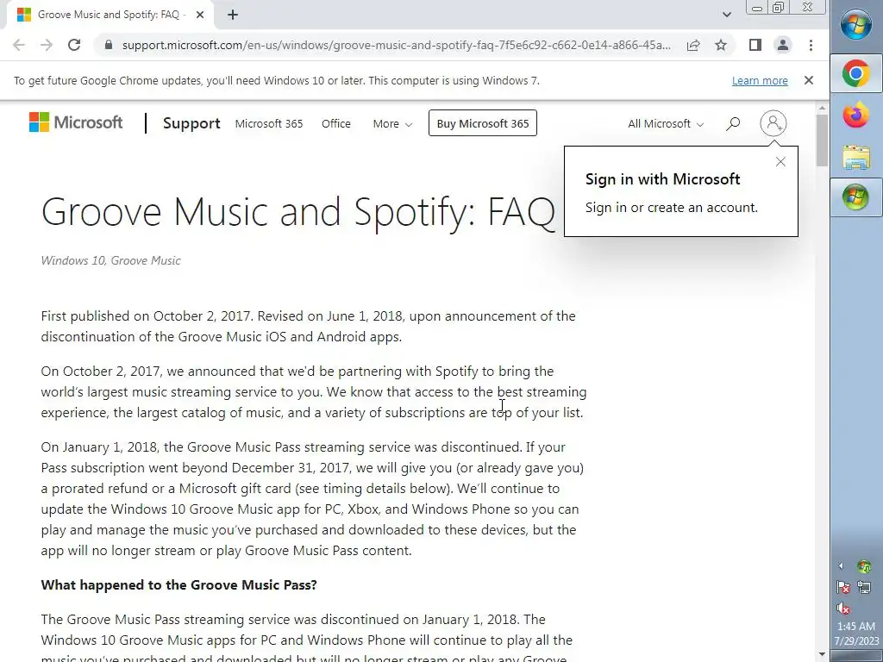Click the Sign in with Microsoft heading
Viewport: 883px width, 662px height.
pos(663,179)
